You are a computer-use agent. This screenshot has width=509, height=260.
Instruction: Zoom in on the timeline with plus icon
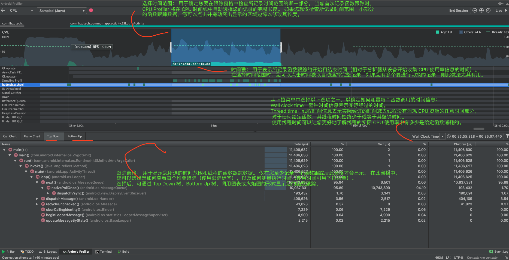click(481, 10)
